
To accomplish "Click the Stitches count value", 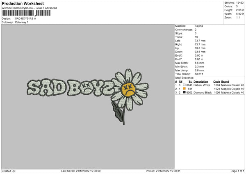I will coord(240,3).
